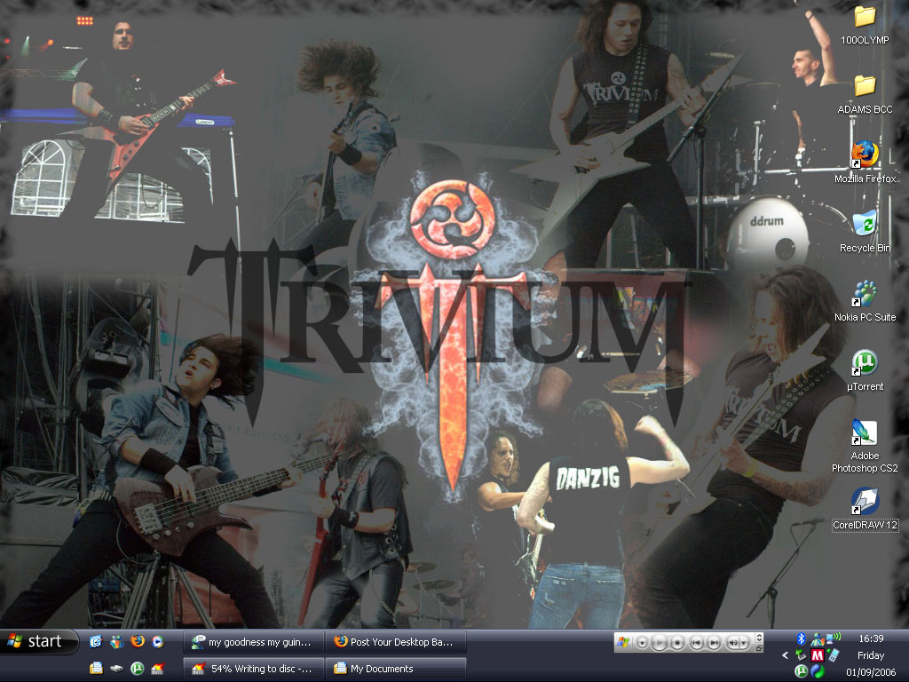Click the Windows logo on media player toolbar
Viewport: 909px width, 682px height.
623,642
